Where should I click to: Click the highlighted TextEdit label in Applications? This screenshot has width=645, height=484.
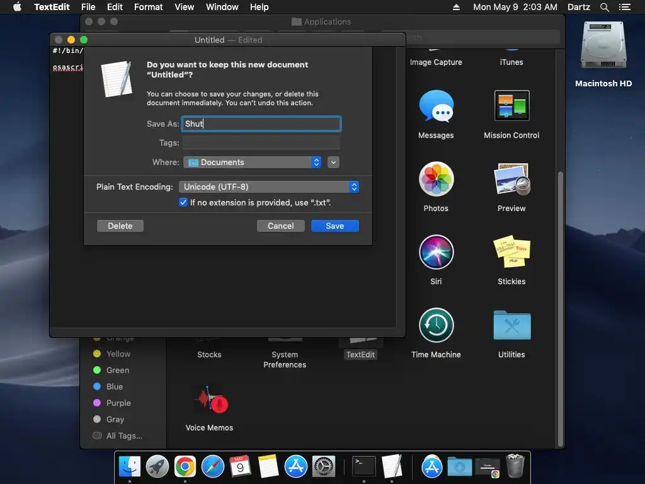click(360, 355)
